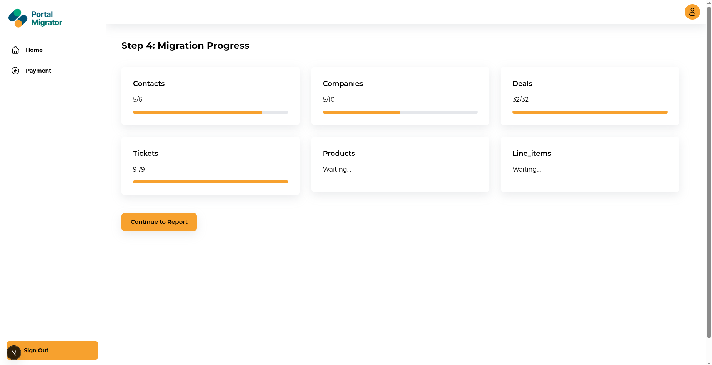Select the circular rupee symbol beside Payment
The height and width of the screenshot is (365, 712).
point(15,70)
